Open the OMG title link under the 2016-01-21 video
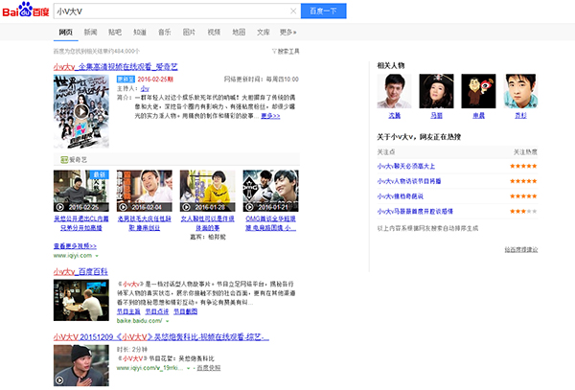The width and height of the screenshot is (575, 390). 270,223
